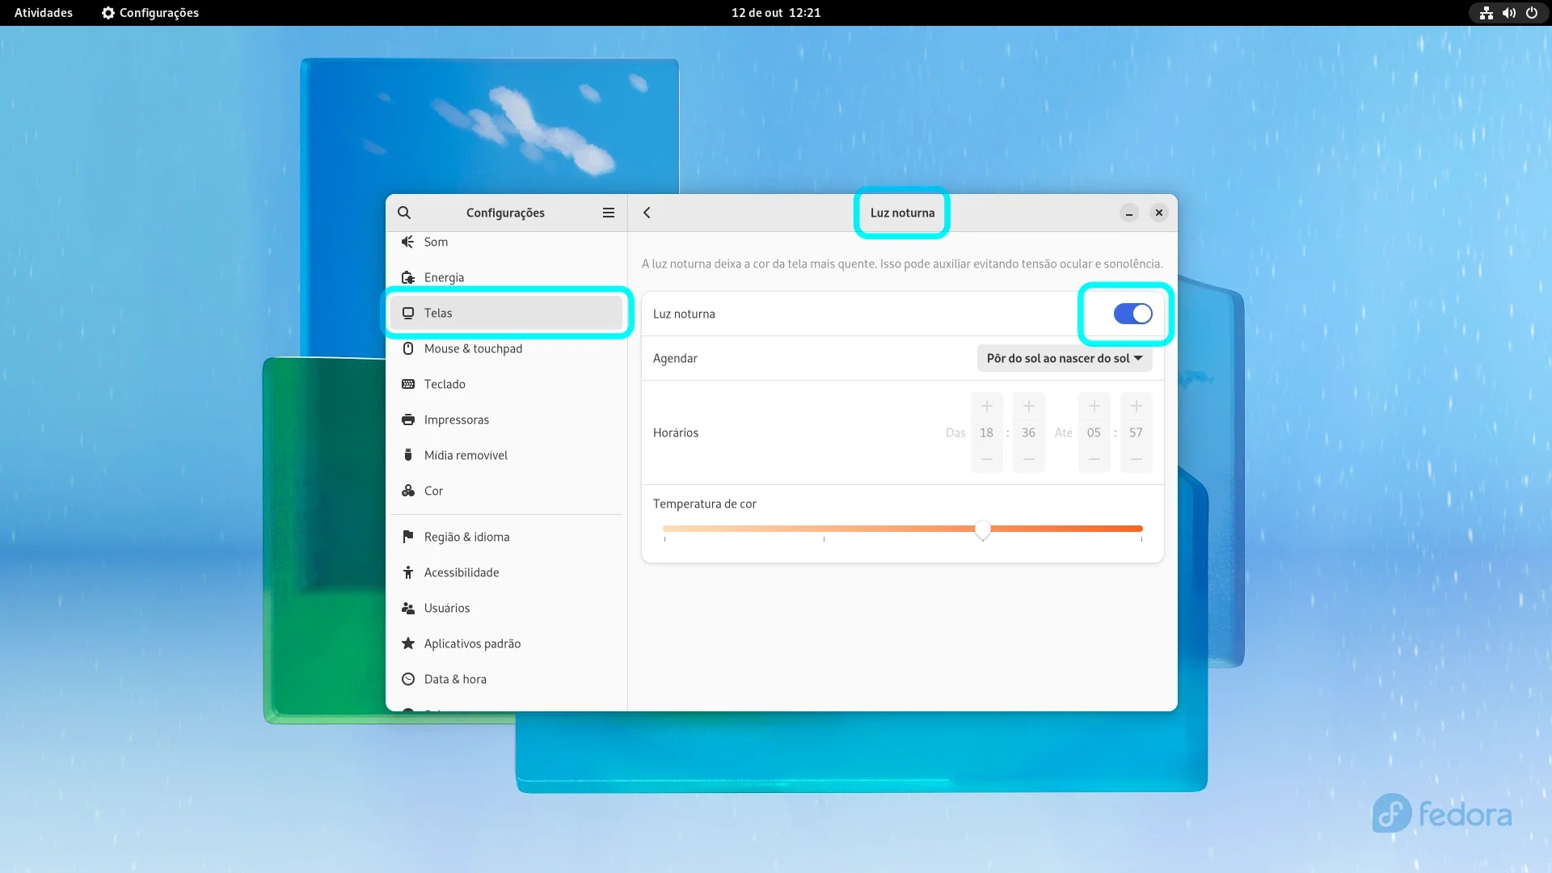The height and width of the screenshot is (873, 1552).
Task: Increase the Das hour value 18
Action: click(x=986, y=406)
